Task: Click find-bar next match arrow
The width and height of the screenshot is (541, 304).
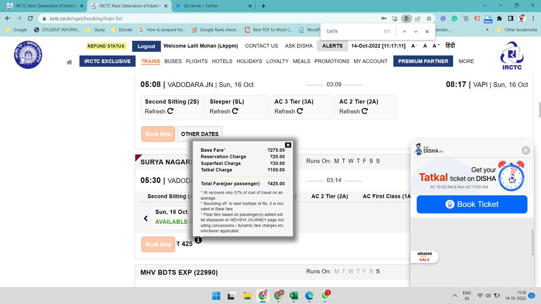Action: (x=415, y=32)
